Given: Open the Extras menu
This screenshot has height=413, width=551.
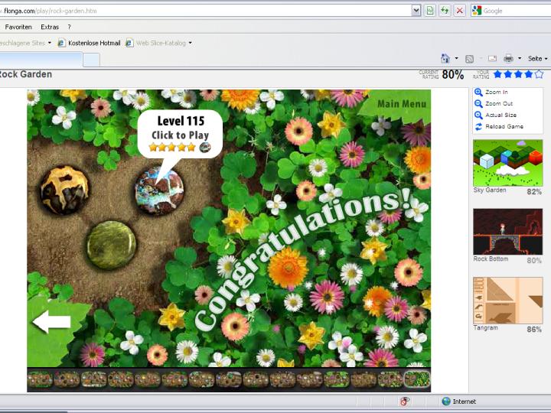Looking at the screenshot, I should pos(50,27).
